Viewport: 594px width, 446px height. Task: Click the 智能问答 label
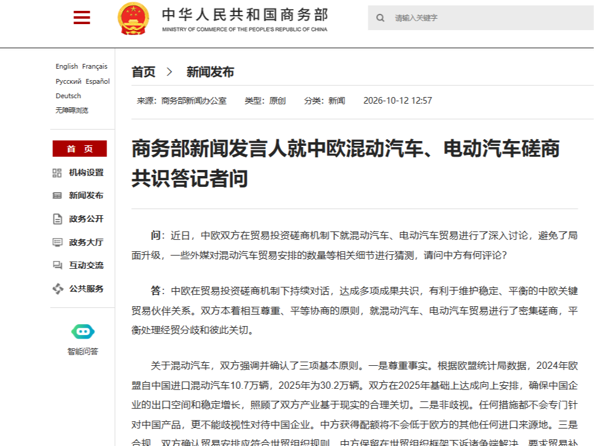[x=83, y=351]
